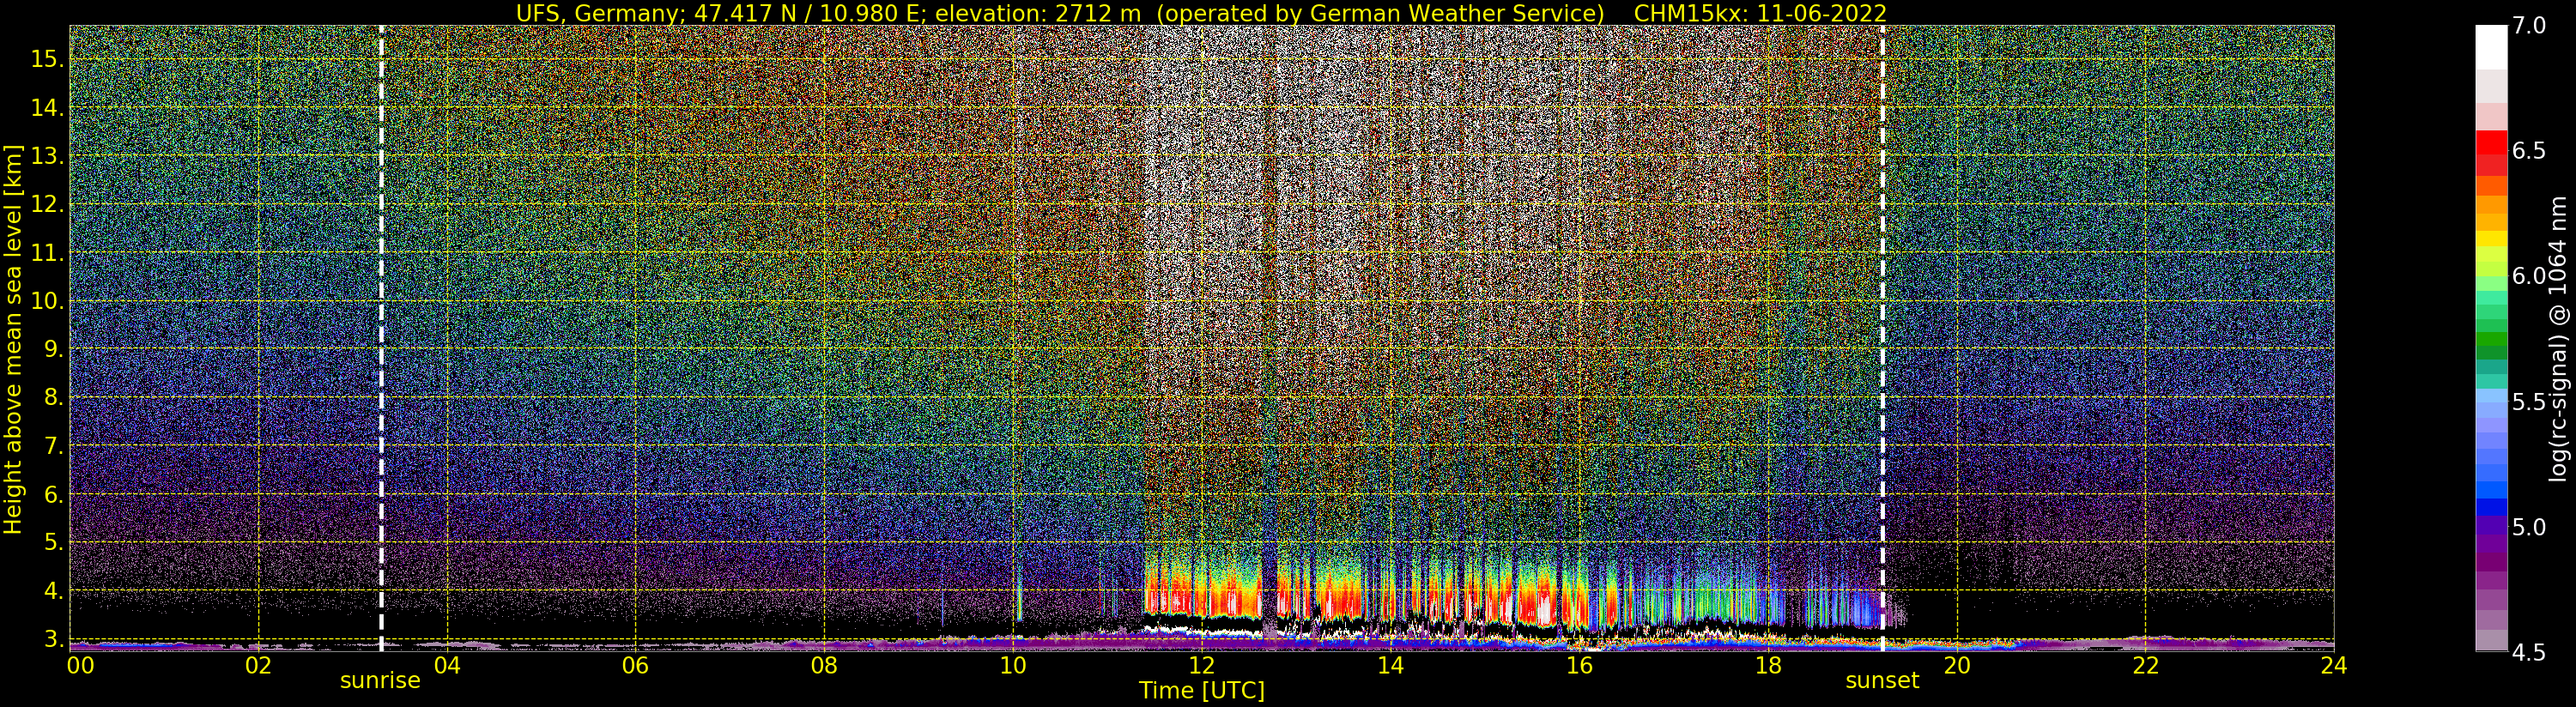This screenshot has width=2576, height=707.
Task: Click the '11.' height tick label
Action: click(x=47, y=253)
